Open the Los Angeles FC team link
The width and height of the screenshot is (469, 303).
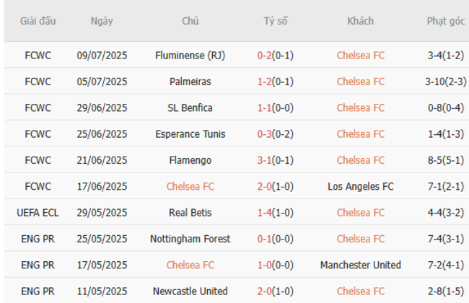pos(360,186)
